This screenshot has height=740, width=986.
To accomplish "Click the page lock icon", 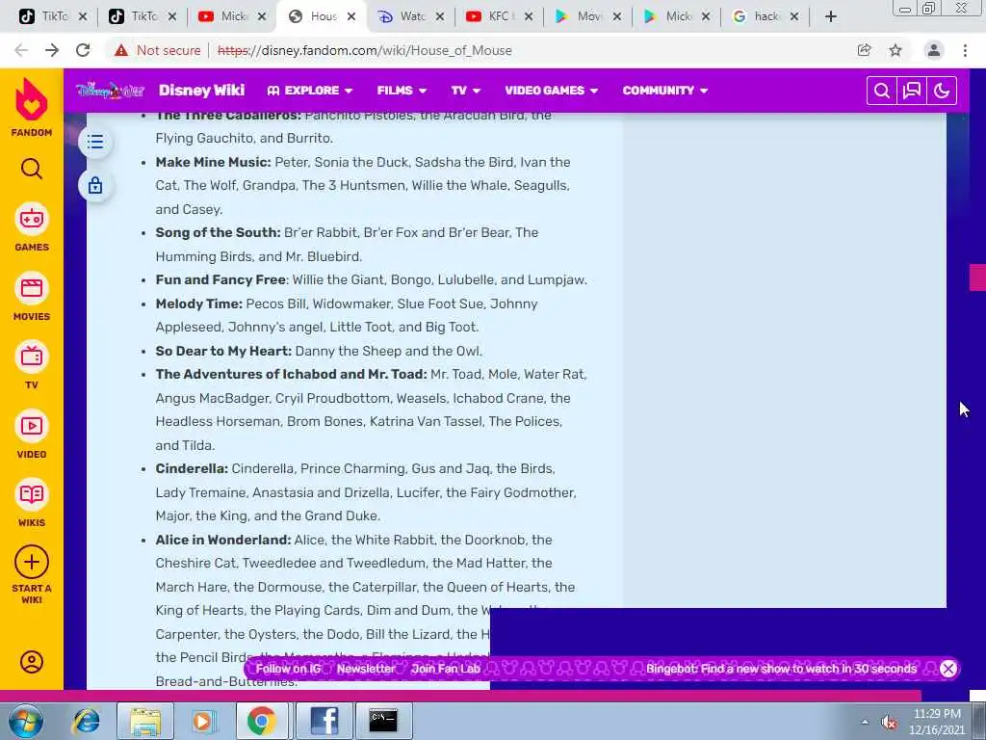I will pyautogui.click(x=95, y=186).
